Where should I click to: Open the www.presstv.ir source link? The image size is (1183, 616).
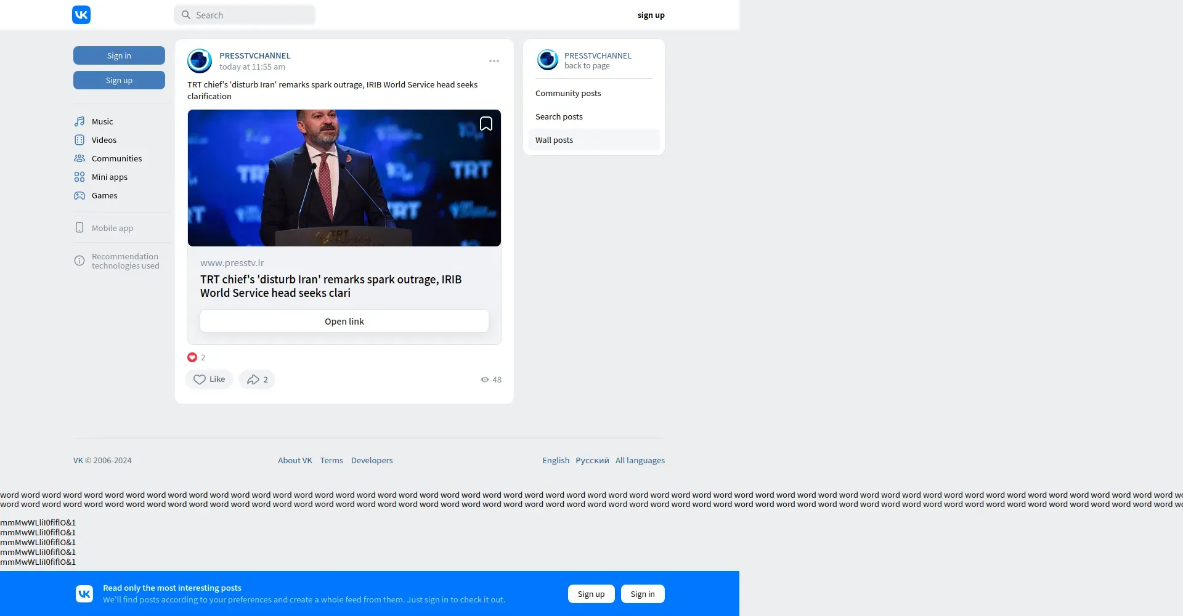(232, 263)
